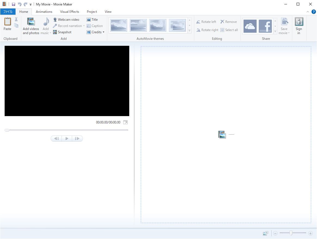317x239 pixels.
Task: Click Record narration microphone button
Action: point(67,26)
